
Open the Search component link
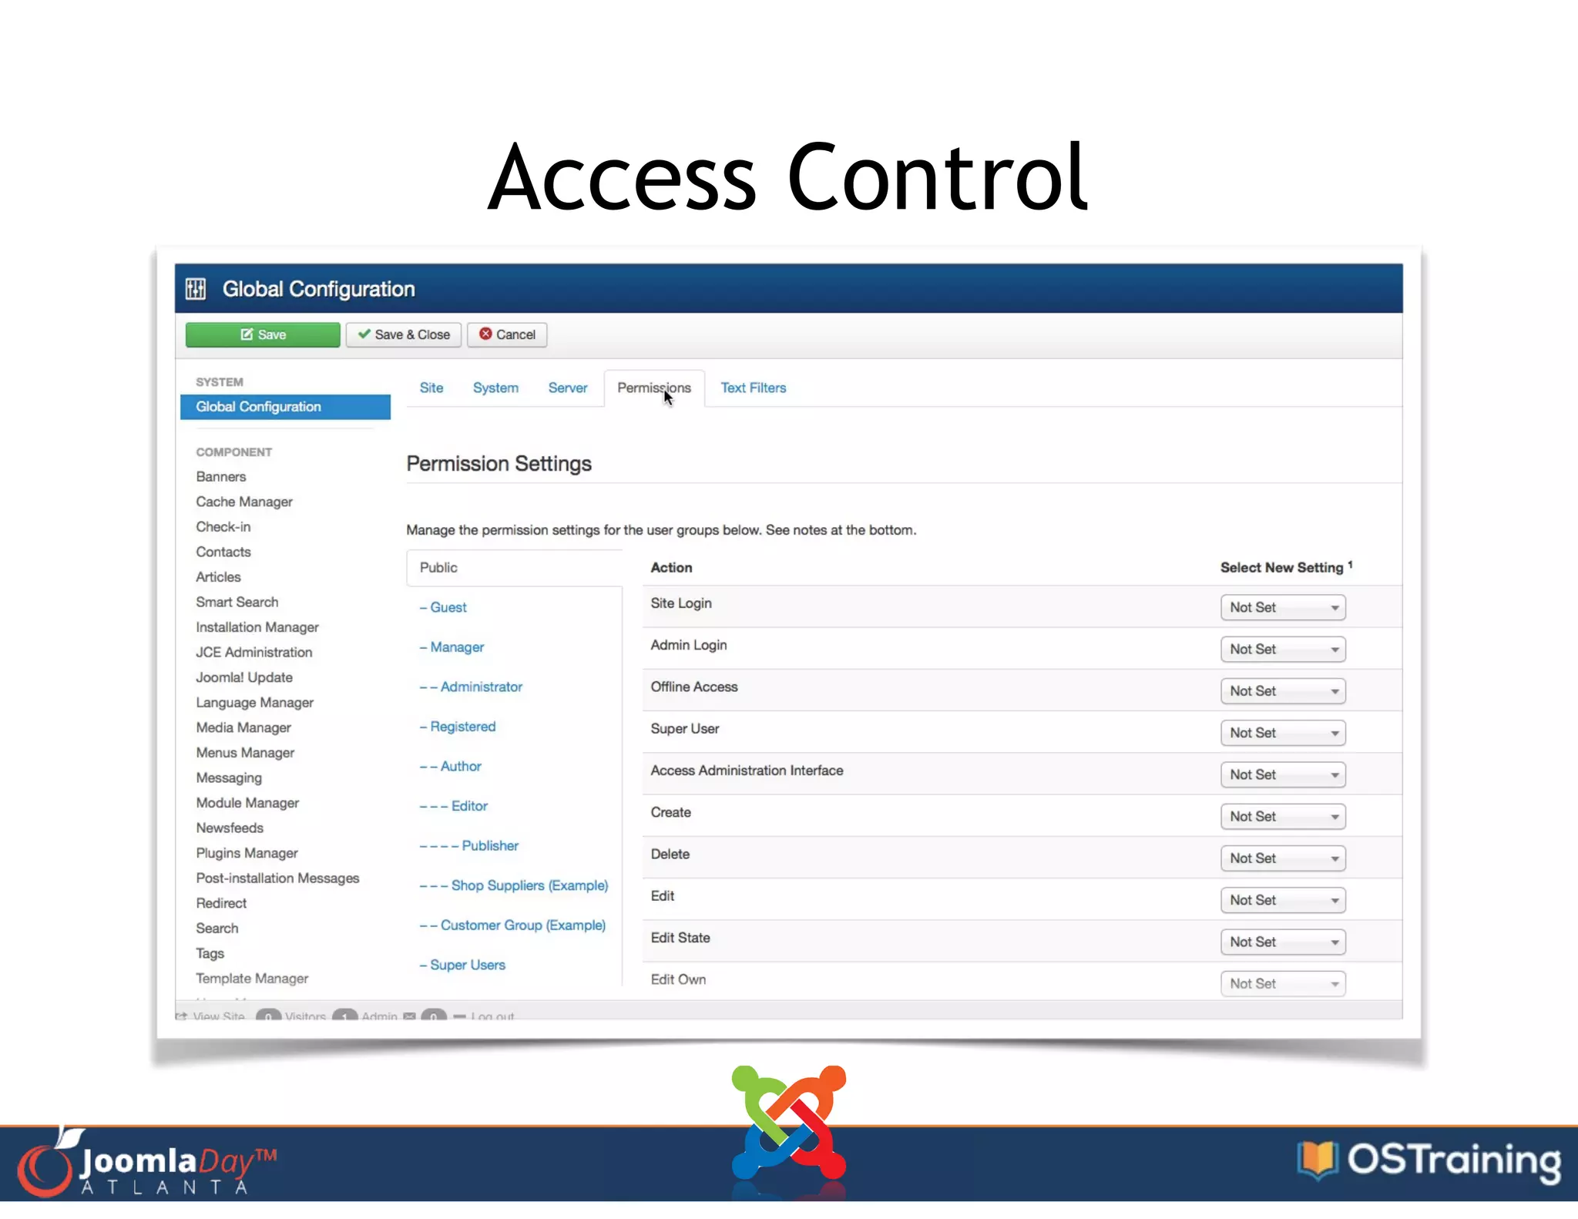[217, 929]
